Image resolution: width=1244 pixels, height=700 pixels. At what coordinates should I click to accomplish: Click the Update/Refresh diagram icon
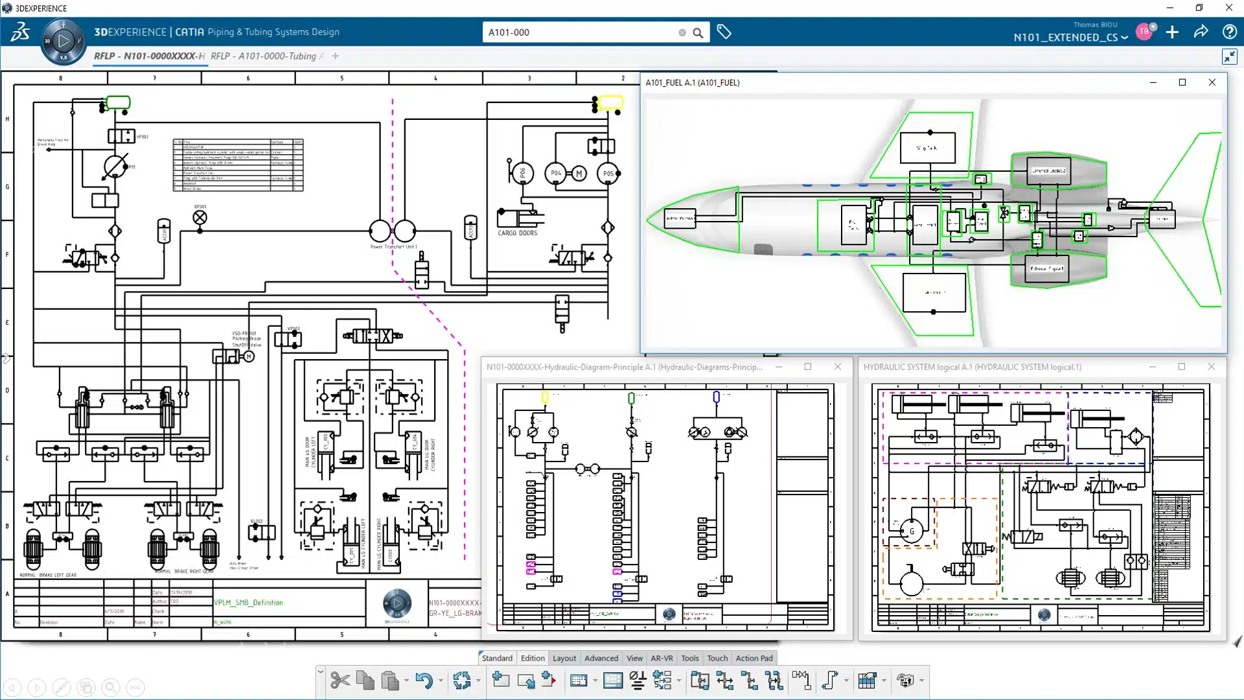coord(463,681)
